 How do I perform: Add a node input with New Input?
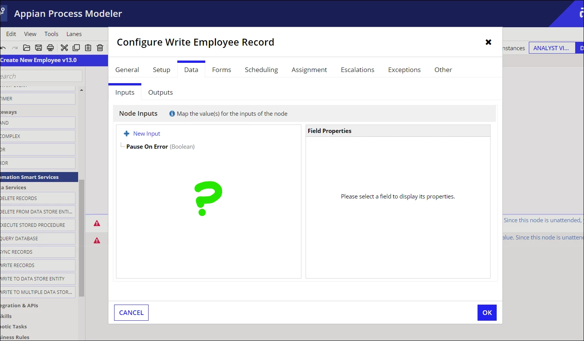point(142,134)
